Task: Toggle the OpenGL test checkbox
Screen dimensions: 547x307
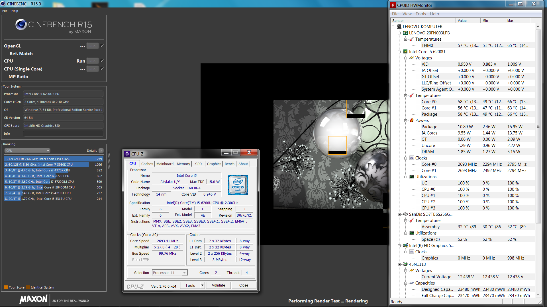Action: 102,45
